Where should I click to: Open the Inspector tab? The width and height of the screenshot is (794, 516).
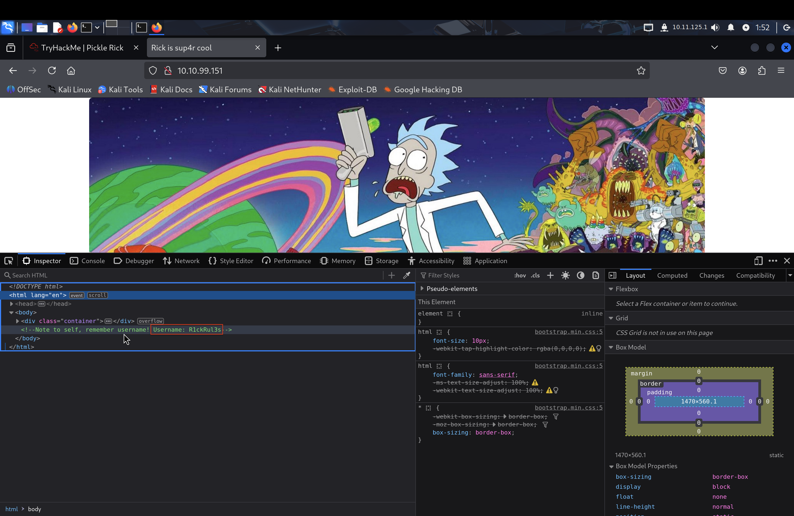click(42, 261)
